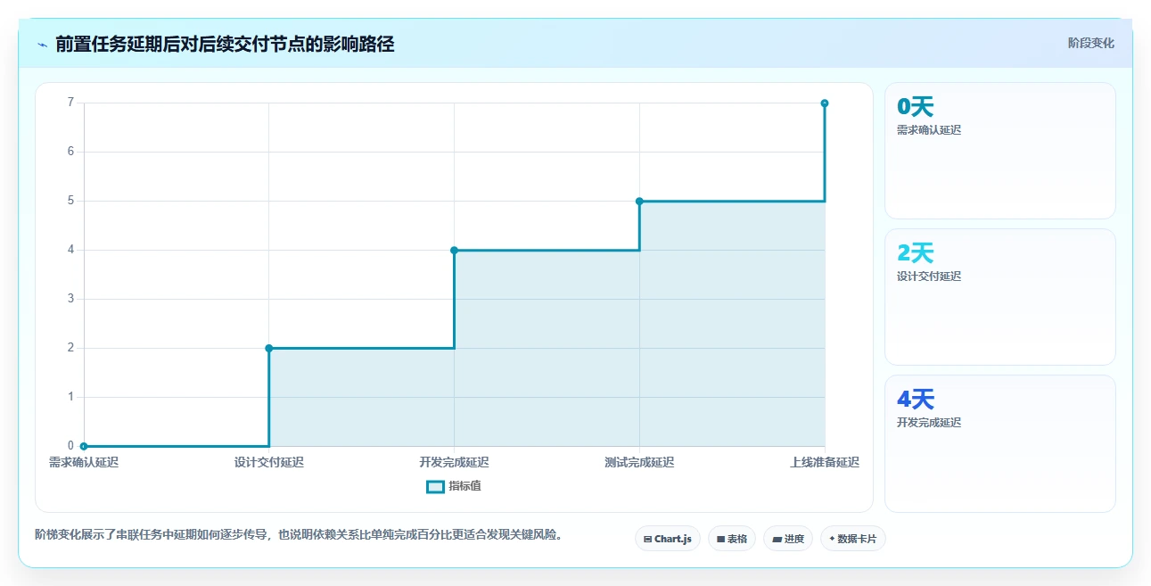Click the x-axis label 需求确认延迟

(x=84, y=462)
